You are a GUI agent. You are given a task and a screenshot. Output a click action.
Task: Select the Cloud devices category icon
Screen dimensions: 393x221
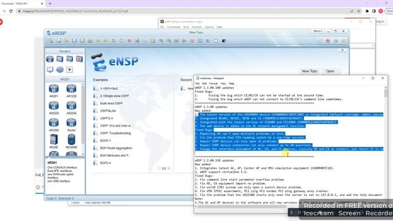pyautogui.click(x=60, y=69)
